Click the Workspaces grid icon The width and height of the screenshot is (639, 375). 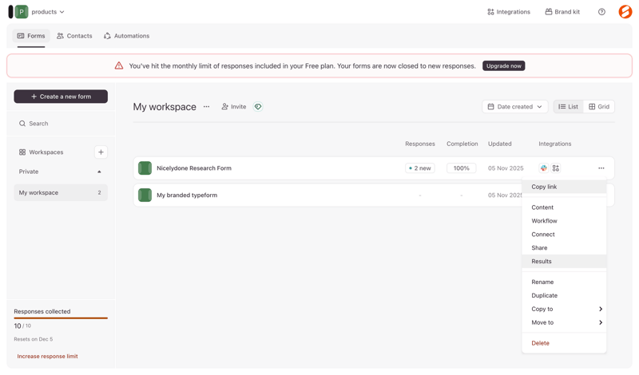tap(22, 152)
